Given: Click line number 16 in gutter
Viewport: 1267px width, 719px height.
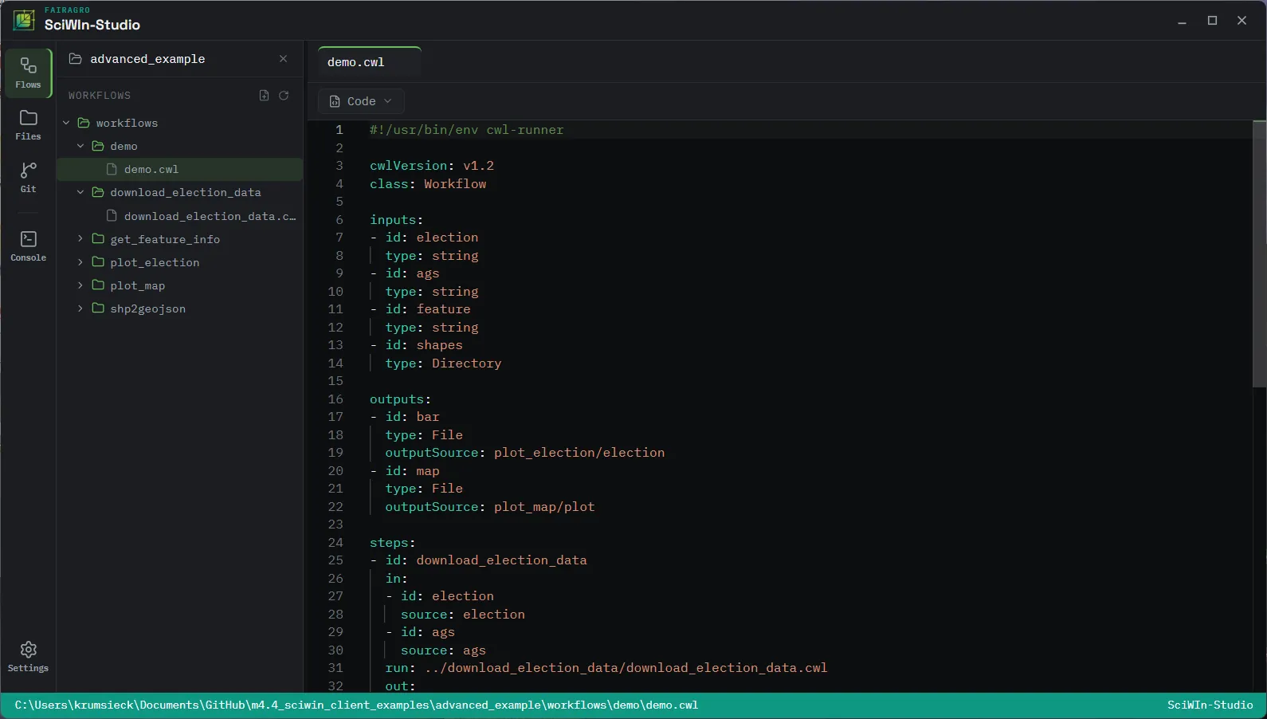Looking at the screenshot, I should coord(335,399).
